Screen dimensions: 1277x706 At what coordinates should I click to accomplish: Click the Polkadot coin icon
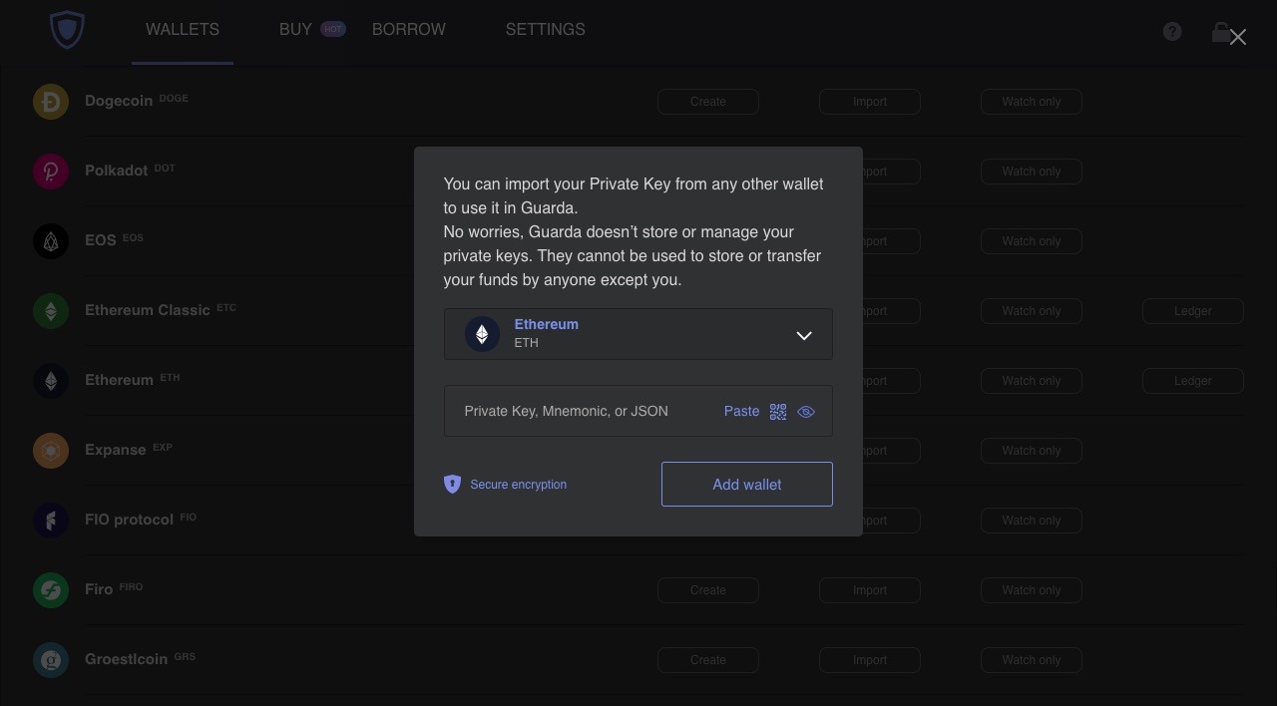(51, 172)
